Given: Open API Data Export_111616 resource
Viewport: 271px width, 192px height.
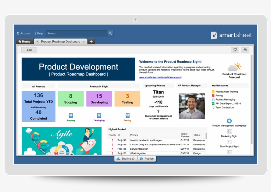Looking at the screenshot, I should (x=228, y=104).
